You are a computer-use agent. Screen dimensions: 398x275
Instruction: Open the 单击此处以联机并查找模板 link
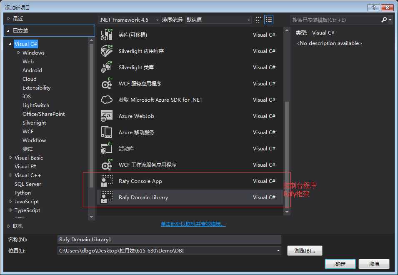pyautogui.click(x=193, y=224)
